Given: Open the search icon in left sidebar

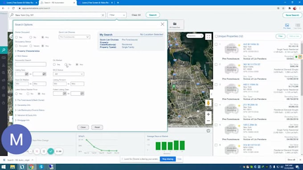Looking at the screenshot, I should pyautogui.click(x=4, y=50).
